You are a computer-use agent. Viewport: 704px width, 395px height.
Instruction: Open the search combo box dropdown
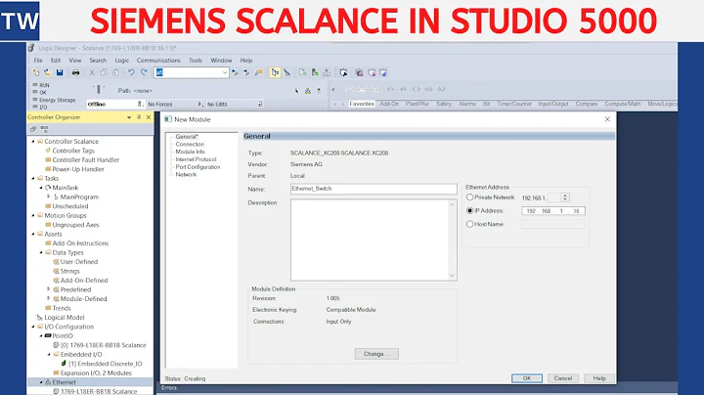225,72
